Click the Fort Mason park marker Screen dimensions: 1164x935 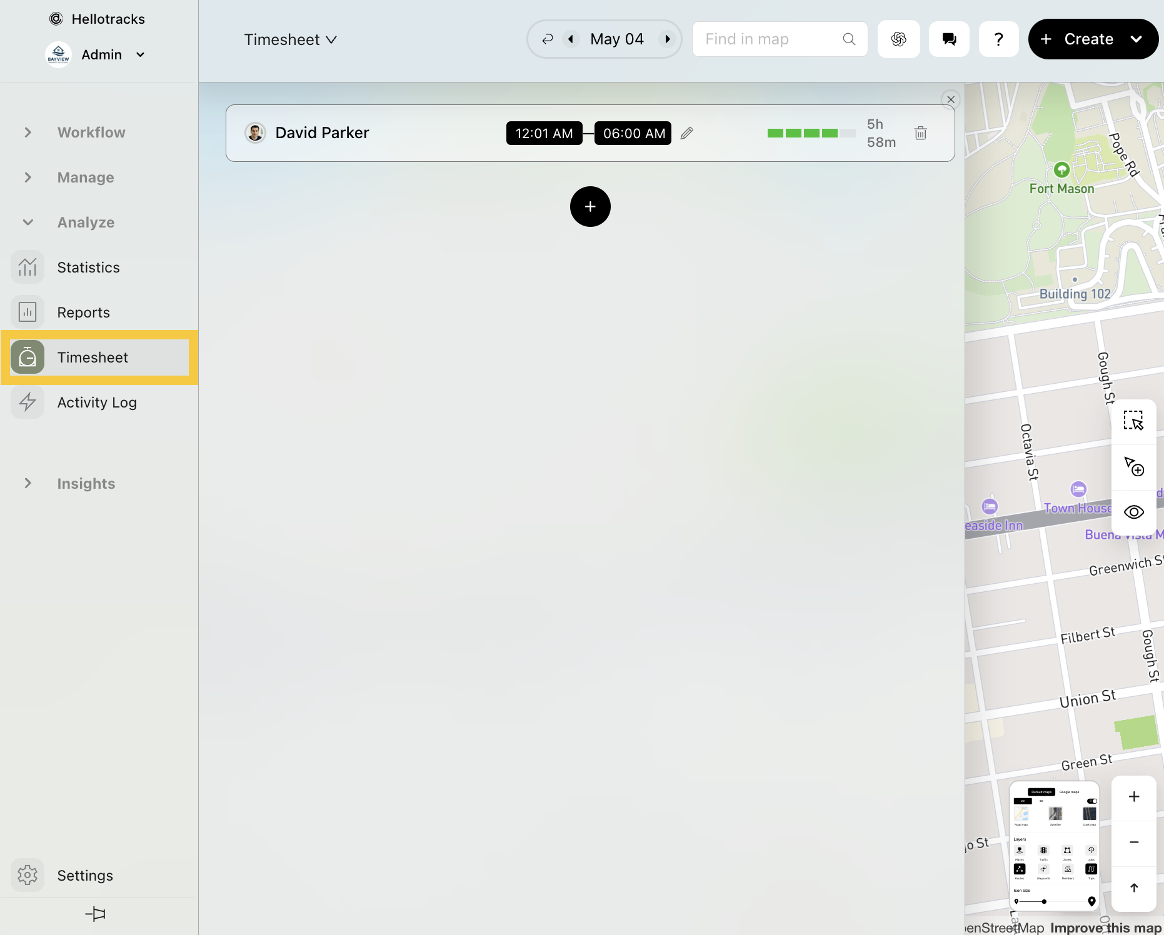pos(1061,169)
